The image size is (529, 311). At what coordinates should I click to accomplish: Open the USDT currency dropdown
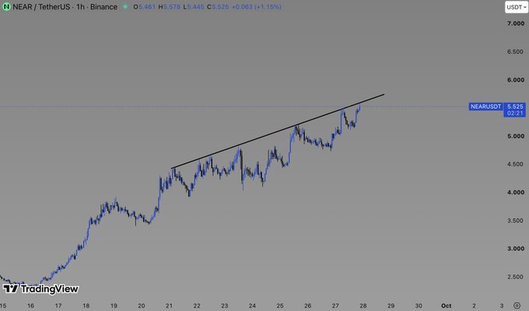(x=517, y=7)
